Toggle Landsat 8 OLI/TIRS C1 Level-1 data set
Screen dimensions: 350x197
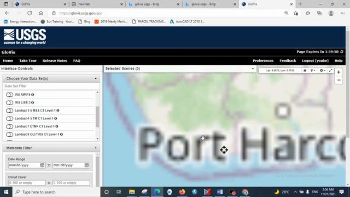pyautogui.click(x=10, y=135)
